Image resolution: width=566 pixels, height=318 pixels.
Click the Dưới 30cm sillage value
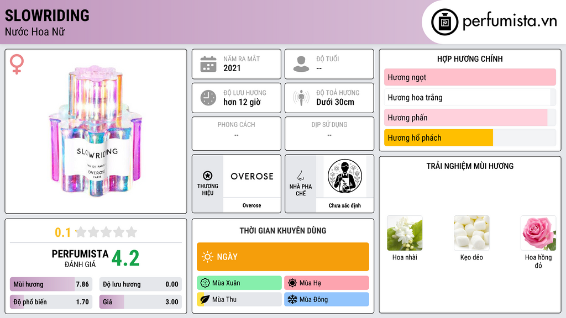click(x=335, y=102)
